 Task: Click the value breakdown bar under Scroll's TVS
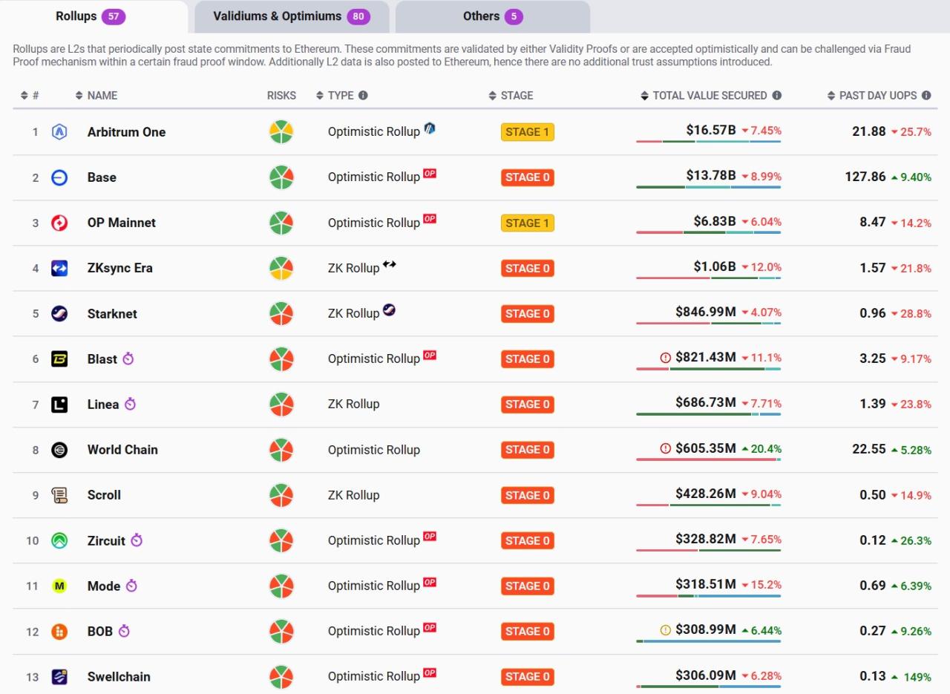click(708, 505)
